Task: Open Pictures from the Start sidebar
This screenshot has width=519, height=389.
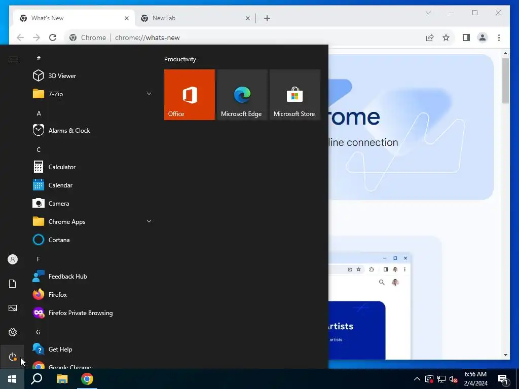Action: tap(13, 308)
